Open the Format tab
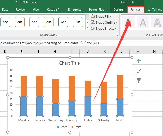Image resolution: width=163 pixels, height=136 pixels. point(135,10)
